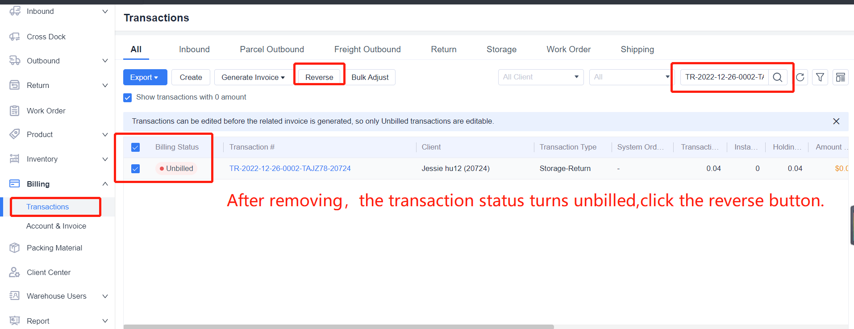Expand the Warehouse Users menu chevron
854x329 pixels.
click(105, 296)
